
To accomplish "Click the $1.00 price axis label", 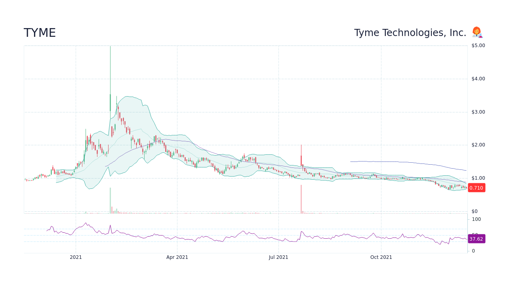I will [x=478, y=178].
